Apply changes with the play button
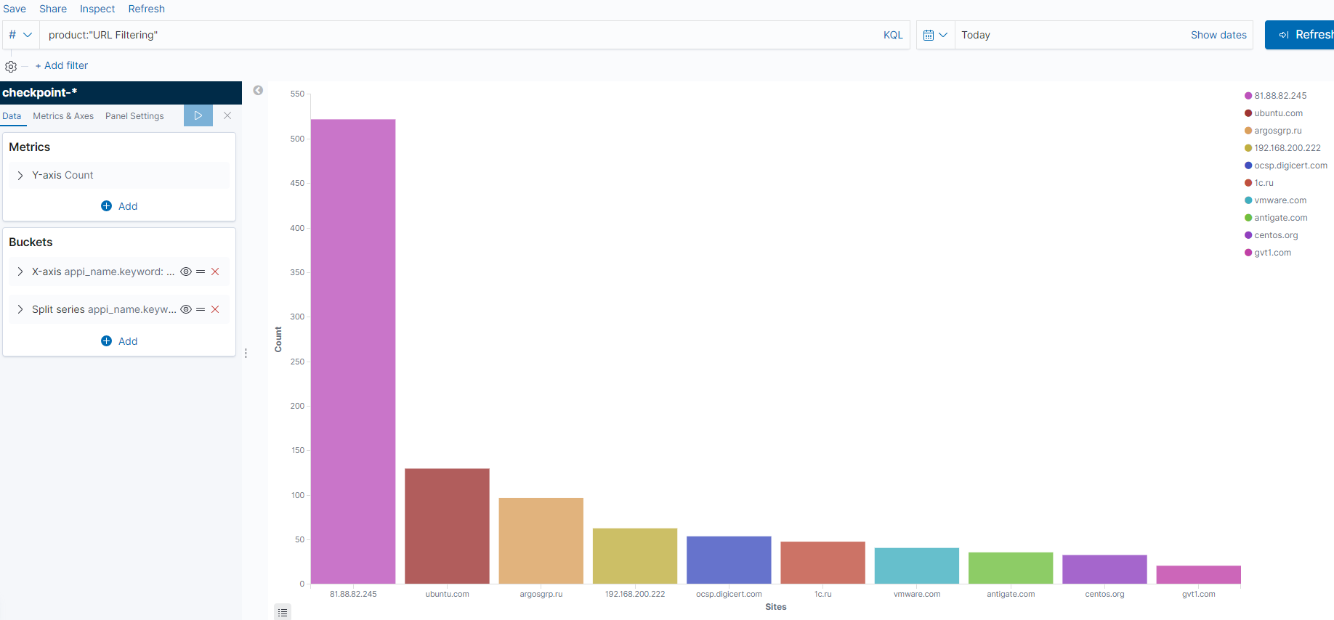Image resolution: width=1334 pixels, height=620 pixels. (x=198, y=115)
